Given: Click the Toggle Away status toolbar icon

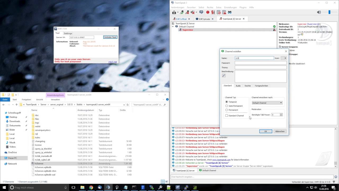Looking at the screenshot, I should [174, 12].
